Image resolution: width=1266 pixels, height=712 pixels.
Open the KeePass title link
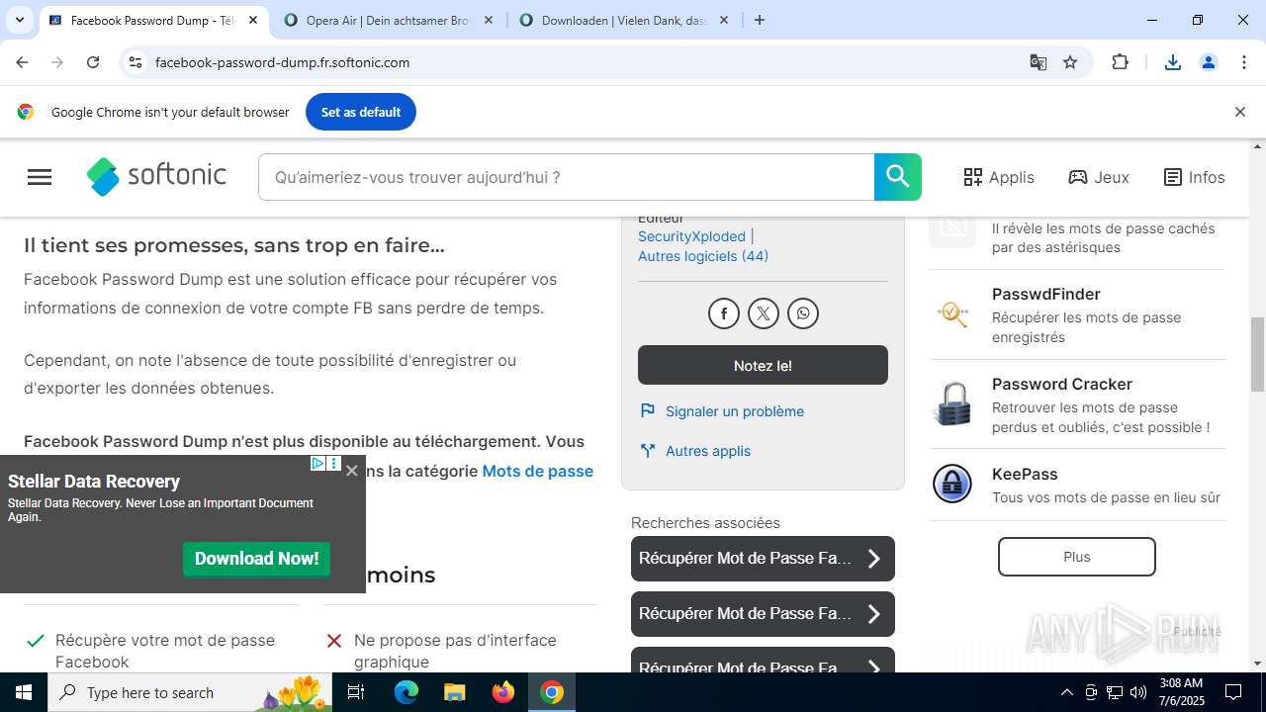click(1025, 474)
